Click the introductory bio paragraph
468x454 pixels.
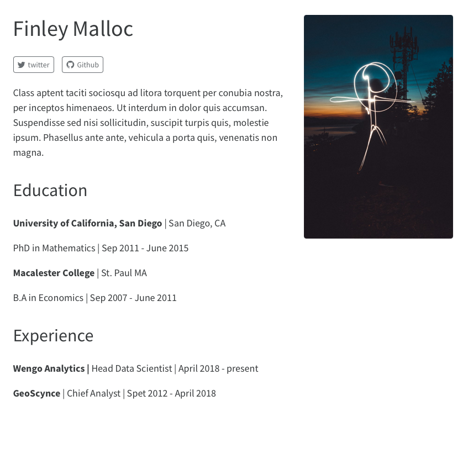pos(146,122)
